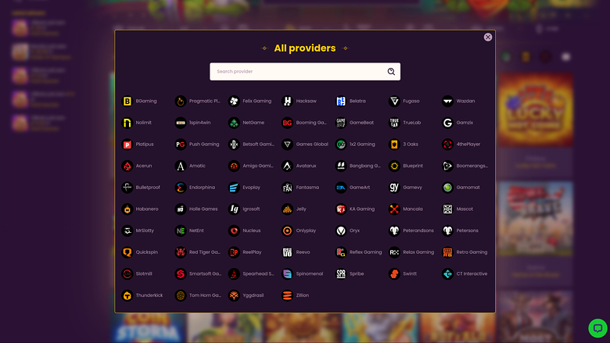This screenshot has height=343, width=610.
Task: Click the search magnifier icon
Action: (x=391, y=71)
